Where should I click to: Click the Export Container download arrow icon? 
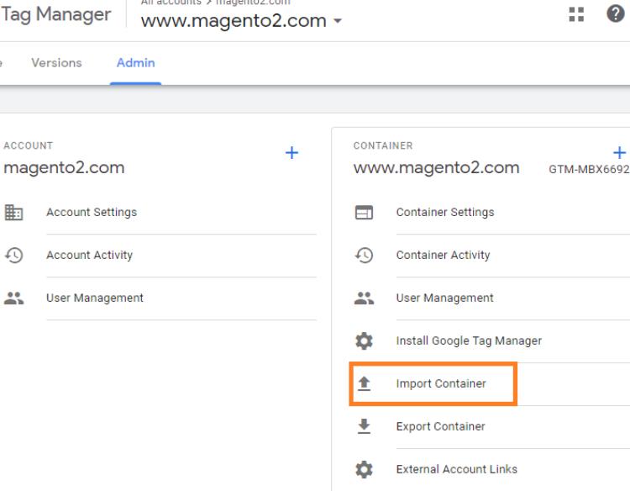[x=365, y=426]
